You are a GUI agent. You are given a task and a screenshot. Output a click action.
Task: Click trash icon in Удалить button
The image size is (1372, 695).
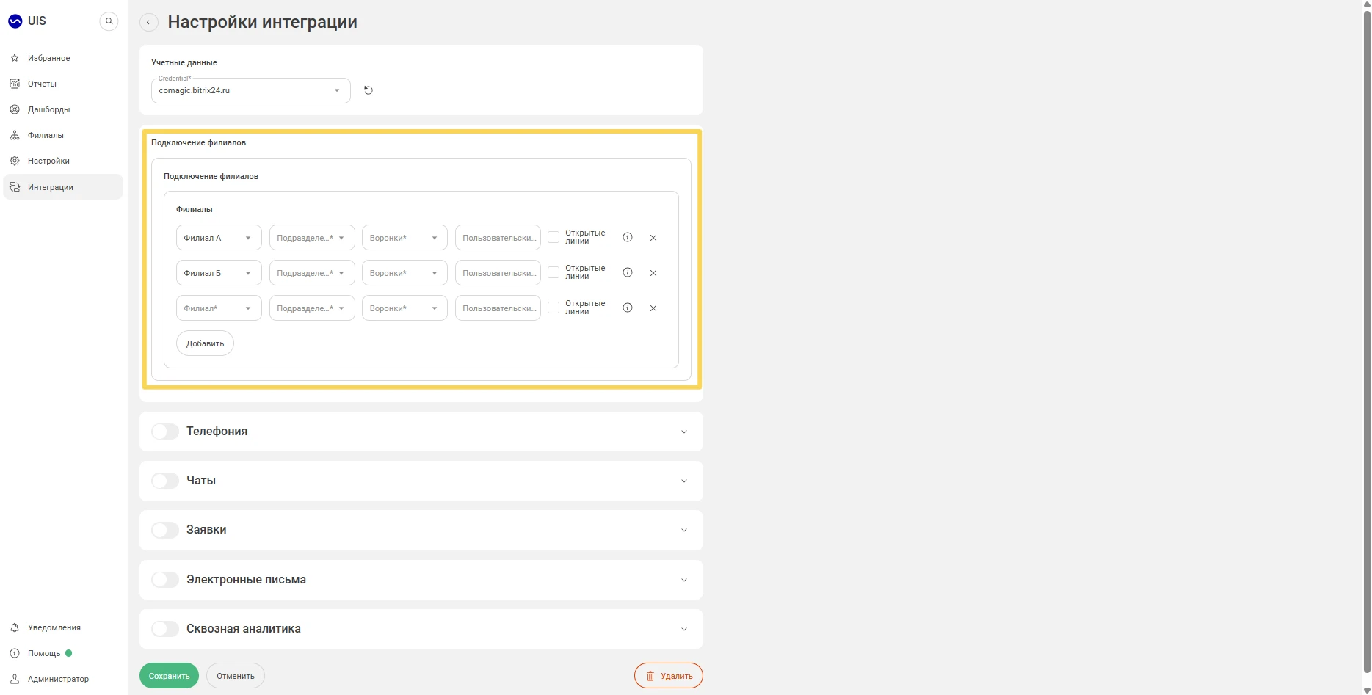click(x=650, y=676)
